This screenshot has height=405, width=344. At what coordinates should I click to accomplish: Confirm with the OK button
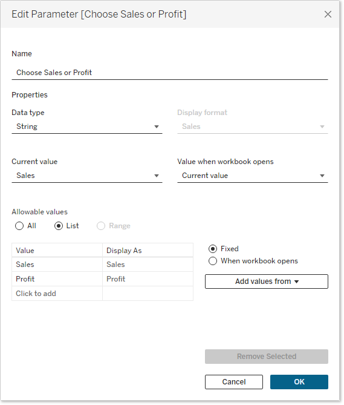299,382
